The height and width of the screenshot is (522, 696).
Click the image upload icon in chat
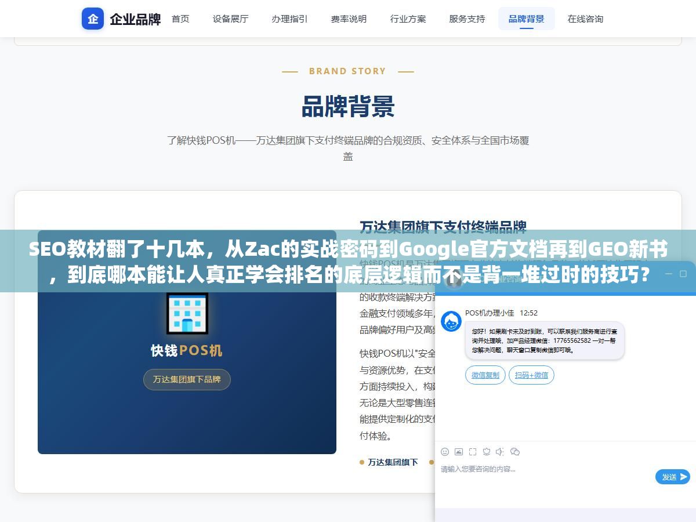click(459, 452)
